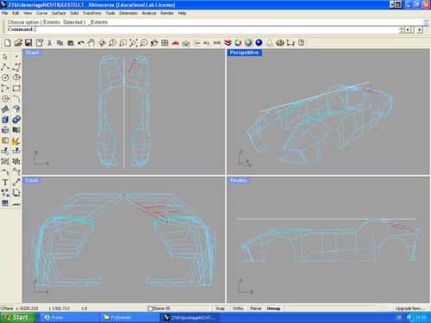Click the Upgrade Now link
This screenshot has height=323, width=431.
click(409, 308)
